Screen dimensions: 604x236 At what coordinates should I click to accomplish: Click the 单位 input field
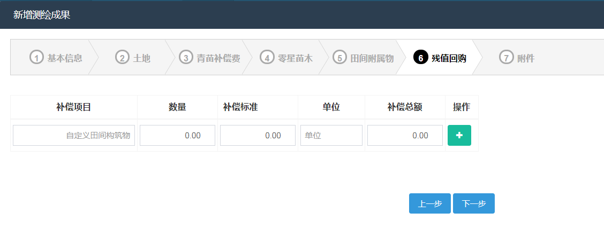coord(331,135)
